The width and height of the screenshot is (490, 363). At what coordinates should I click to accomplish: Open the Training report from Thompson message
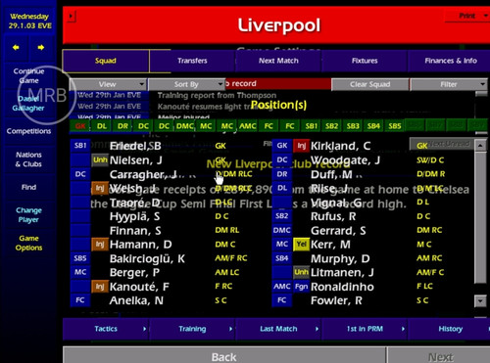point(217,95)
